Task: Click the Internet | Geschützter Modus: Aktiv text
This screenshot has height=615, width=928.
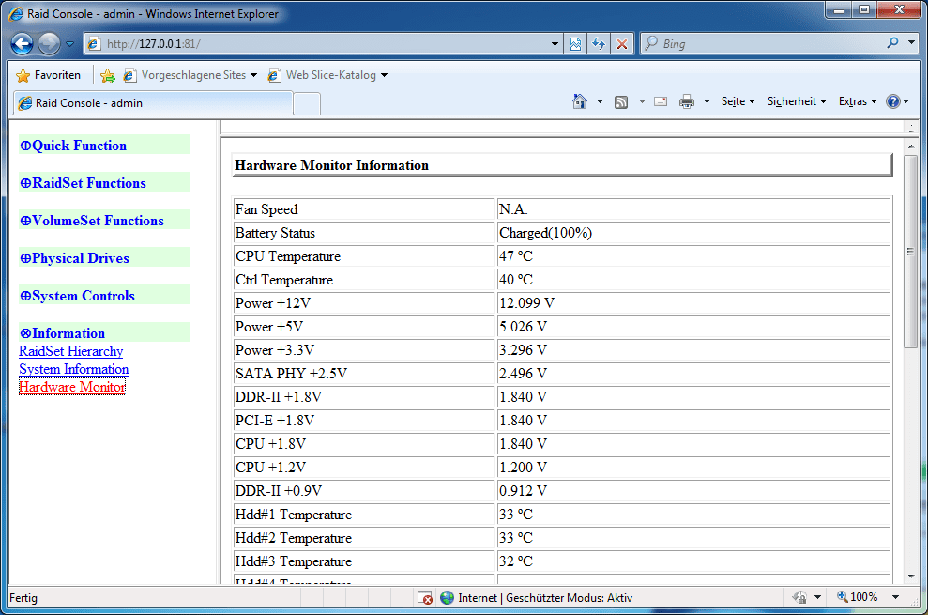Action: point(545,598)
